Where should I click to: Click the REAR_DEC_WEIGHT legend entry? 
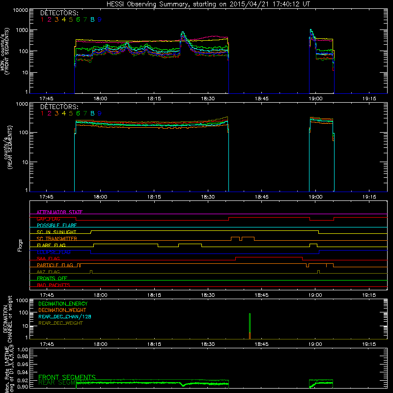(x=60, y=323)
